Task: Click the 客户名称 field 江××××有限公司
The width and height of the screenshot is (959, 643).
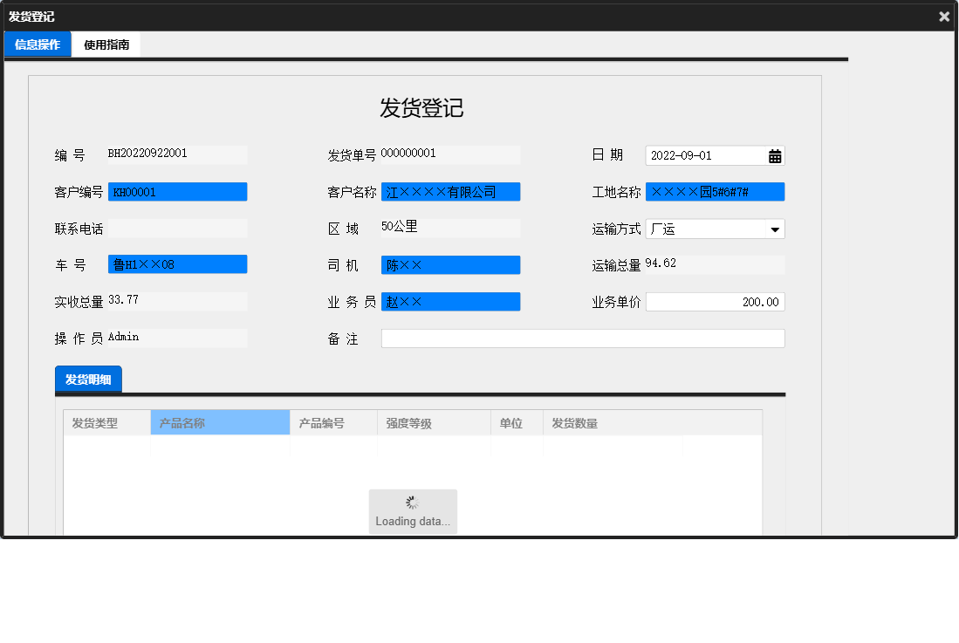Action: click(x=450, y=191)
